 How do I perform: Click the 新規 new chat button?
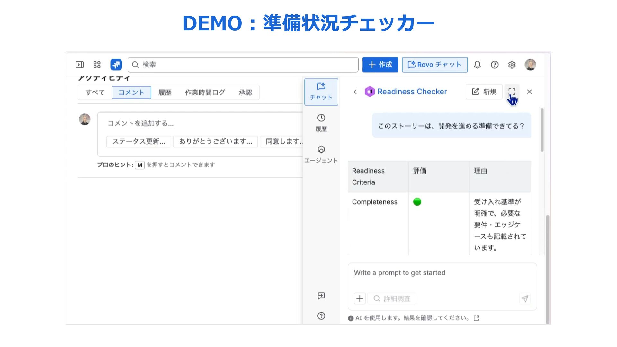[x=484, y=92]
